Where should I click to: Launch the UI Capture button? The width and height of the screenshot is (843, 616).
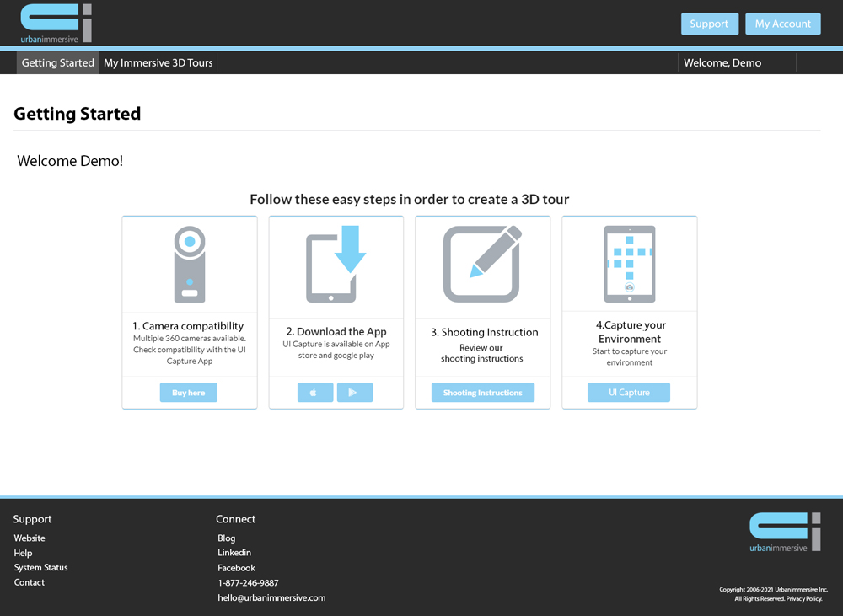tap(629, 393)
